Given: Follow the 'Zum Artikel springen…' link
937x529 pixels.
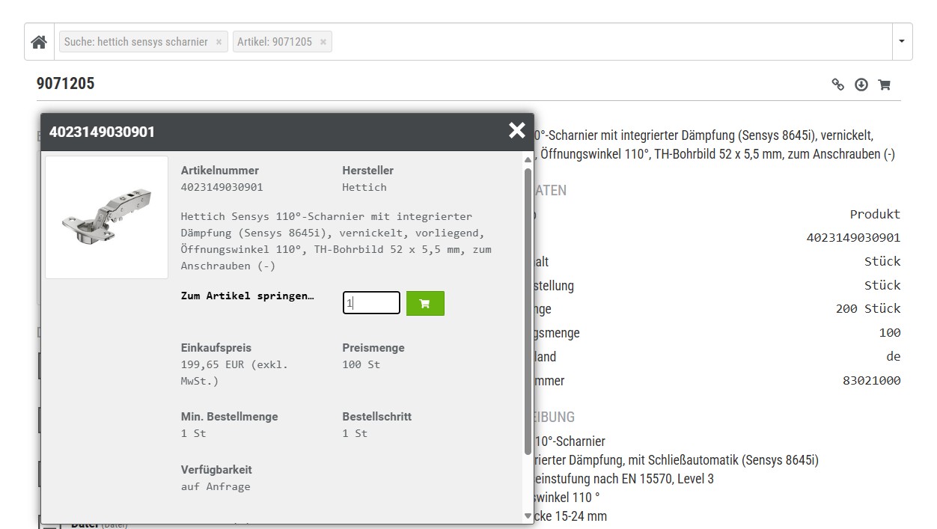Looking at the screenshot, I should tap(248, 296).
